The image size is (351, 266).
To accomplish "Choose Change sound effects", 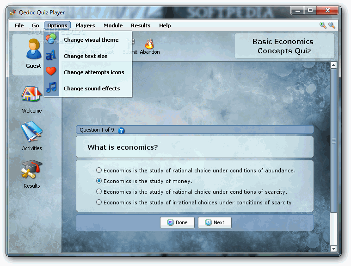I will pos(88,89).
